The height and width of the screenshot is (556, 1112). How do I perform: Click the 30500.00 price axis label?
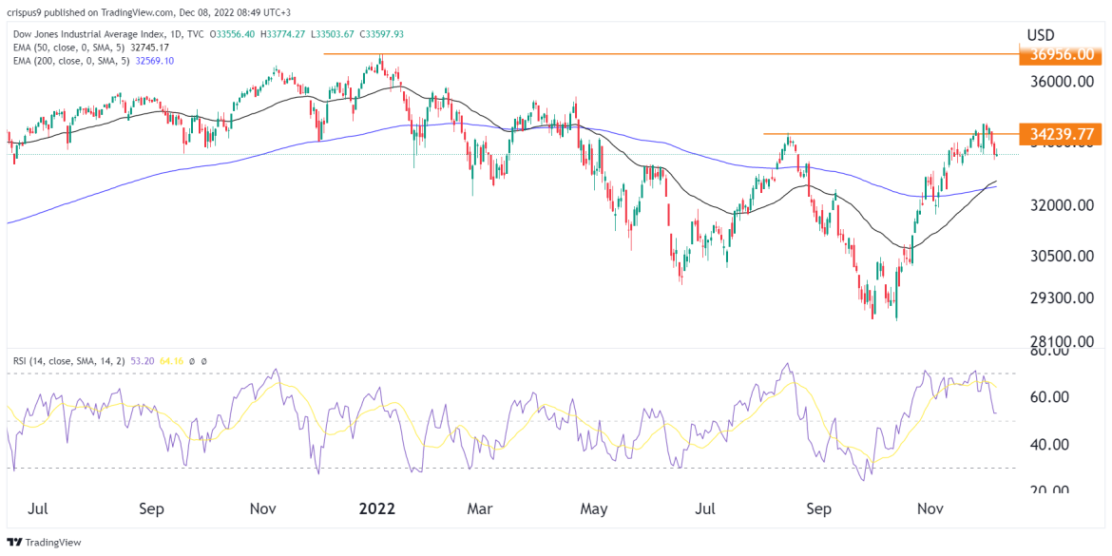(x=1060, y=257)
